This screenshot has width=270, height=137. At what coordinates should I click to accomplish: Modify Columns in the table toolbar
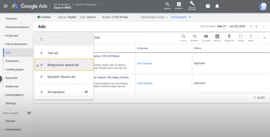click(x=206, y=38)
